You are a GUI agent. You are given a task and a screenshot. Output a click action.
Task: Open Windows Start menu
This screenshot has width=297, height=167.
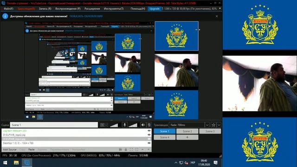[5, 163]
